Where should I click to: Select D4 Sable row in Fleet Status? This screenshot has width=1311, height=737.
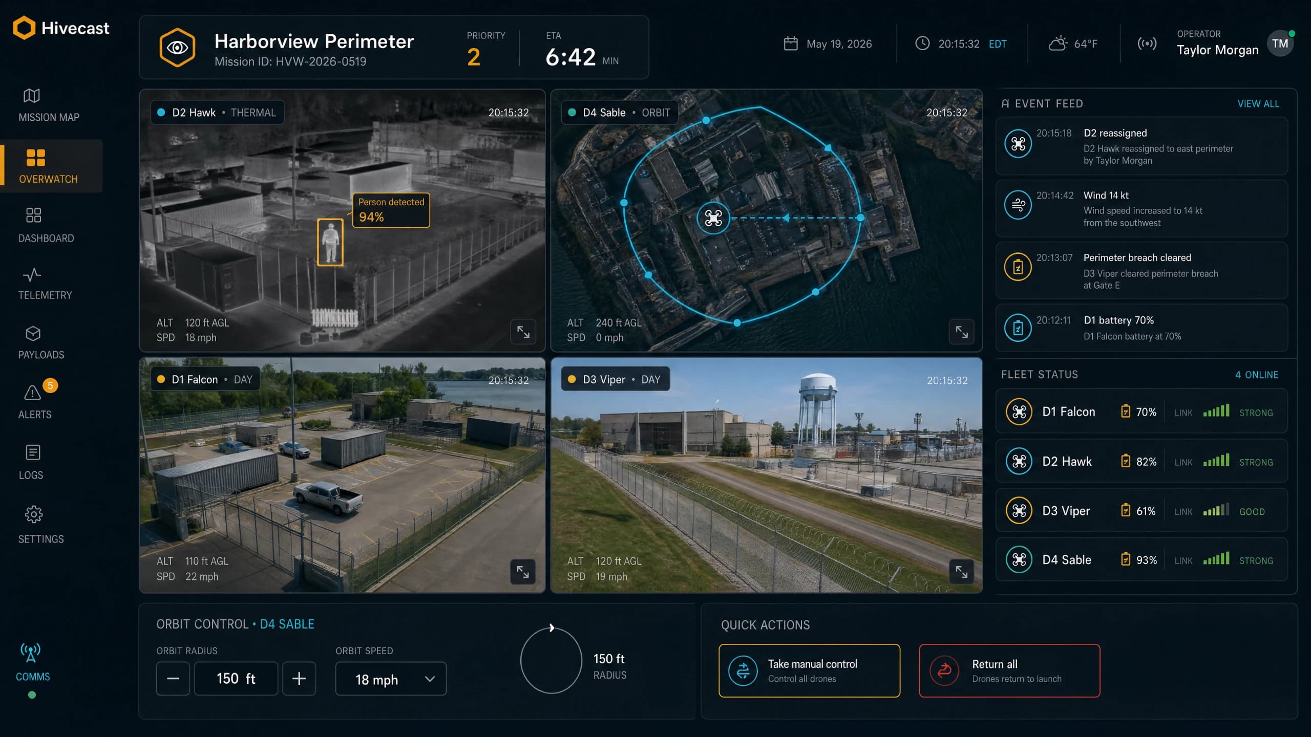(1141, 560)
